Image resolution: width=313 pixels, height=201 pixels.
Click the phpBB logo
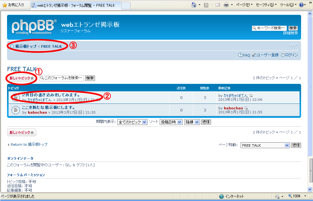(x=34, y=27)
